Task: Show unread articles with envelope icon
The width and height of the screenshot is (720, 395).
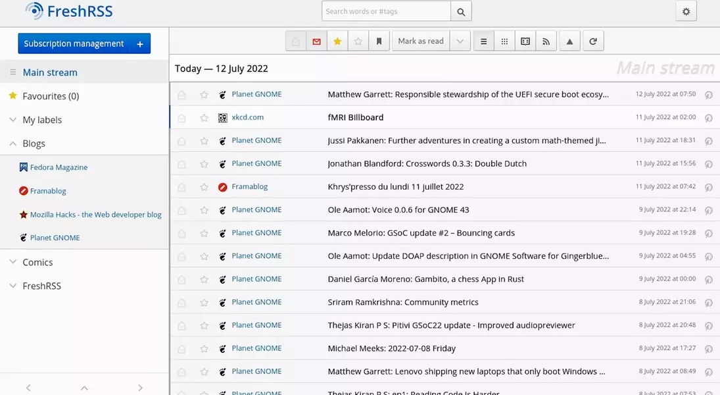Action: (316, 41)
